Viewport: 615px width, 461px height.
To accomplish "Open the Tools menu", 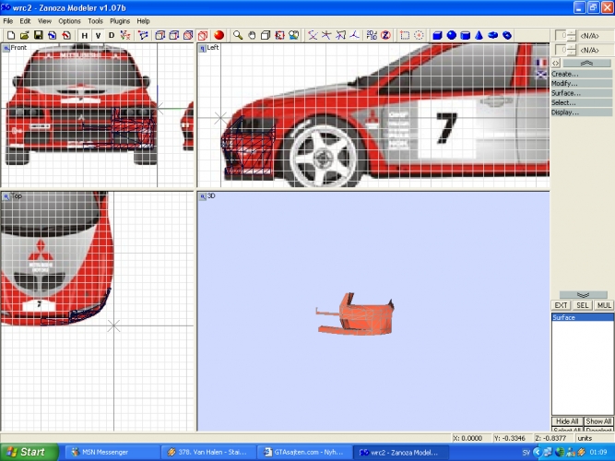I will pos(95,20).
